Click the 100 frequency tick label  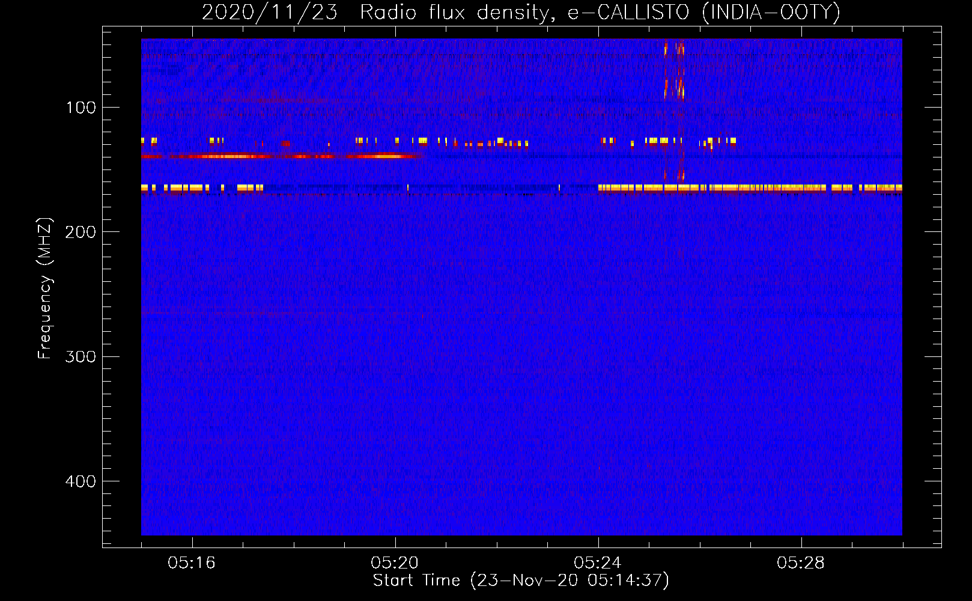tap(81, 108)
